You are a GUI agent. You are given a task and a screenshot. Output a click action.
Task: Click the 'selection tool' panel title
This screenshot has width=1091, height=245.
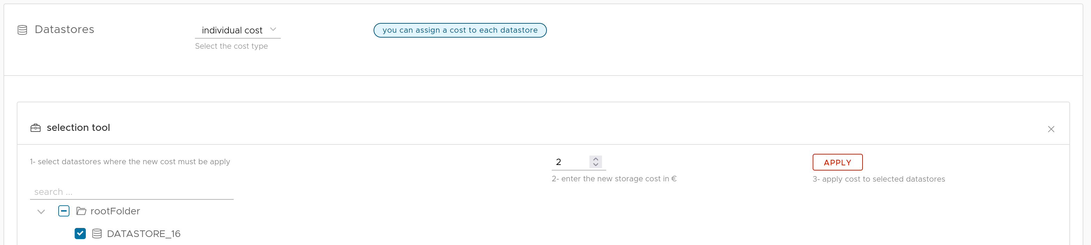click(78, 128)
